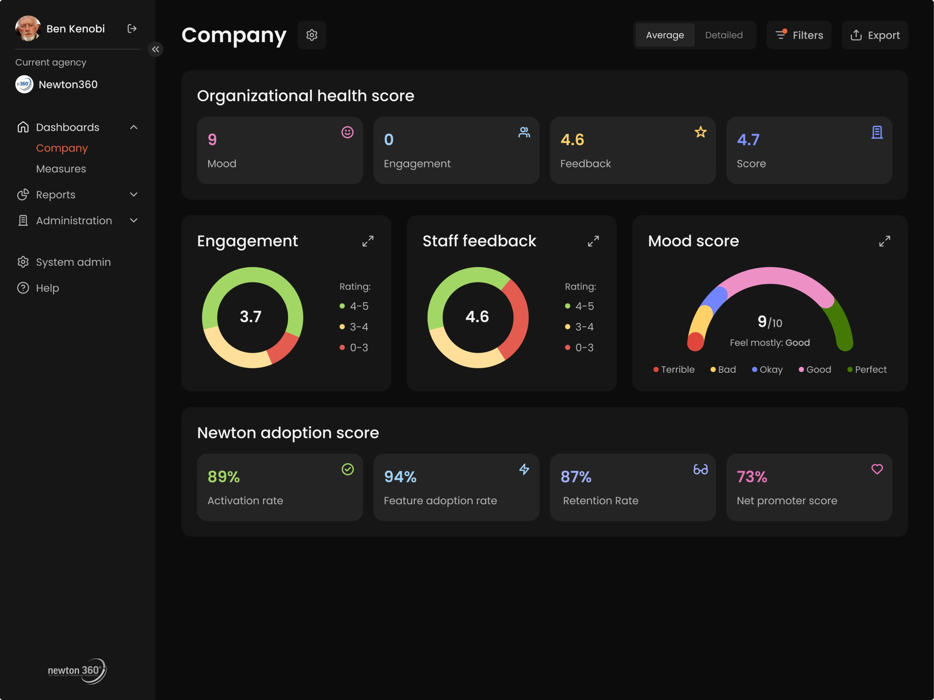Click the 3.7 Engagement donut center
Screen dimensions: 934x700
[x=251, y=317]
